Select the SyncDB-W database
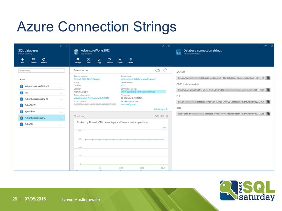Screen dimensions: 282x211 41,111
